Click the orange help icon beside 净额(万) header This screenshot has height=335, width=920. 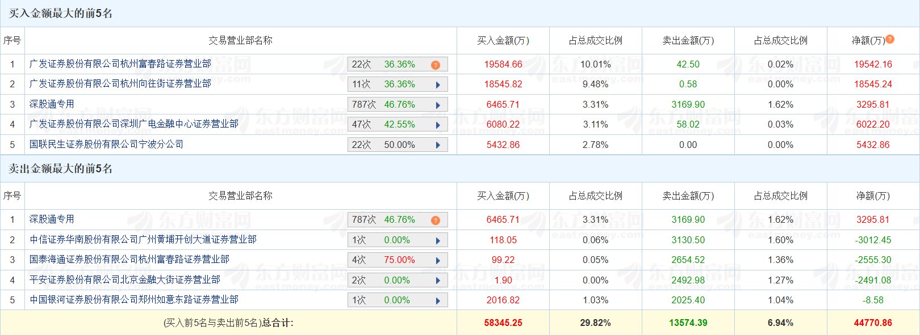point(890,39)
